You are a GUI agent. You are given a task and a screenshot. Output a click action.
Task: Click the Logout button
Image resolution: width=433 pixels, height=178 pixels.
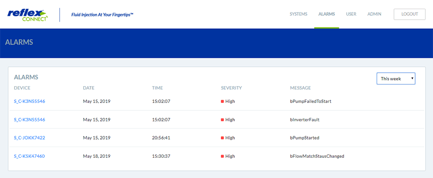click(x=409, y=14)
